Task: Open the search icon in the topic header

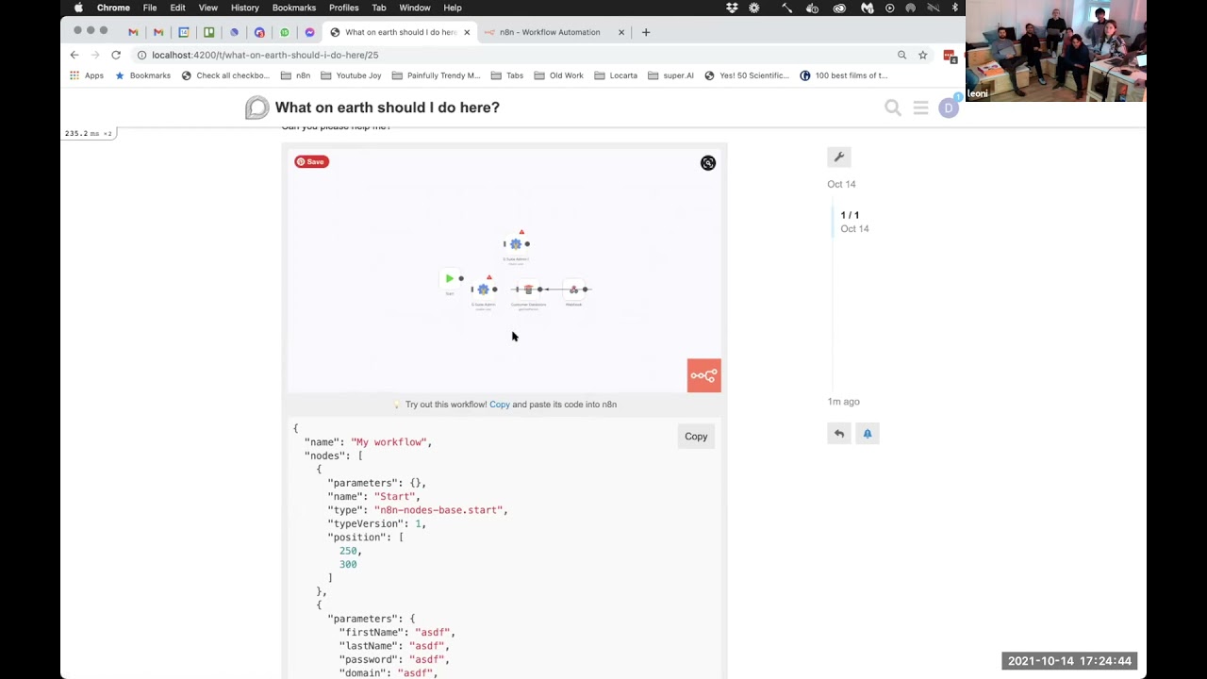Action: pyautogui.click(x=892, y=108)
